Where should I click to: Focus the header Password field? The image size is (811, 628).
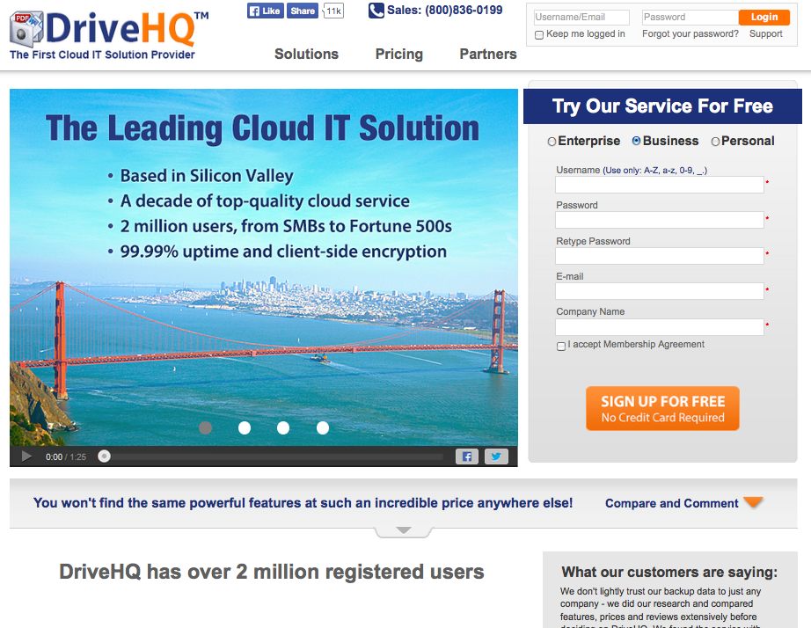pyautogui.click(x=690, y=17)
